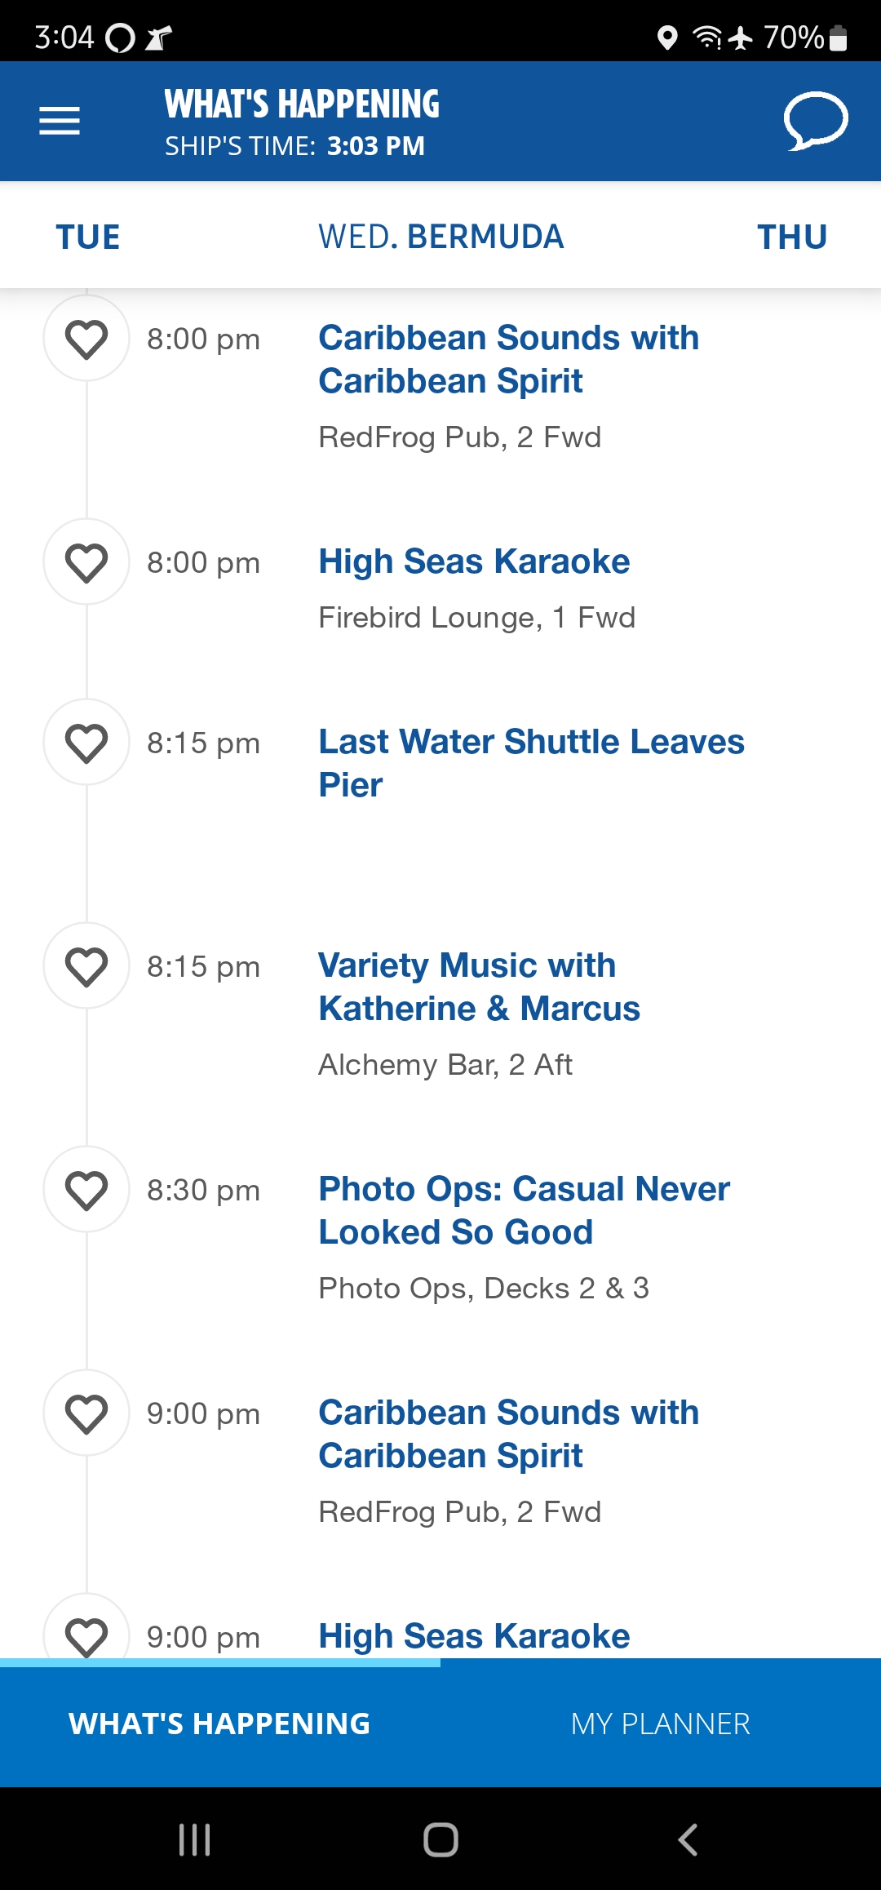Heart the Last Water Shuttle Leaves Pier event
Image resolution: width=881 pixels, height=1890 pixels.
[86, 742]
